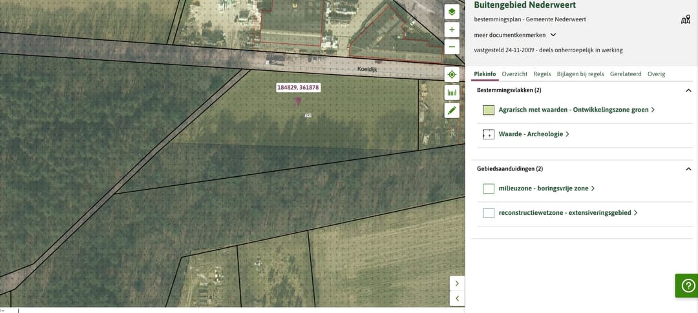Click the green Agrarisch met waarden swatch
The width and height of the screenshot is (698, 313).
point(489,110)
